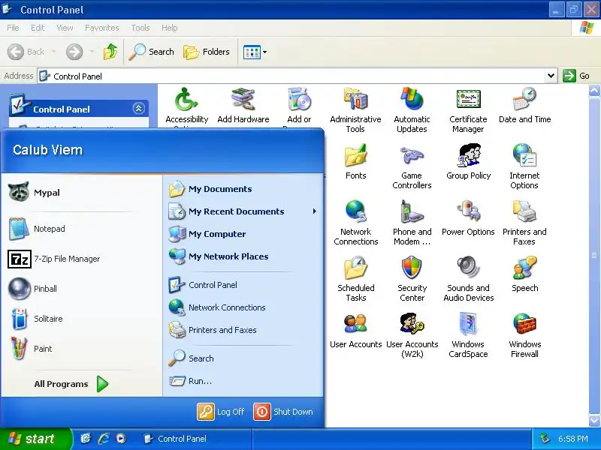This screenshot has height=450, width=601.
Task: Collapse the Control Panel side pane chevron
Action: (138, 109)
